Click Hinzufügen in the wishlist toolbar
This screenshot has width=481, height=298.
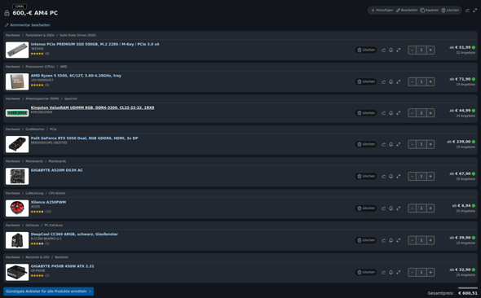[x=382, y=11]
